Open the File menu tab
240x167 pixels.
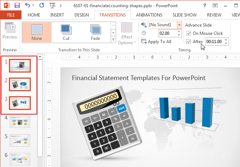(11, 15)
